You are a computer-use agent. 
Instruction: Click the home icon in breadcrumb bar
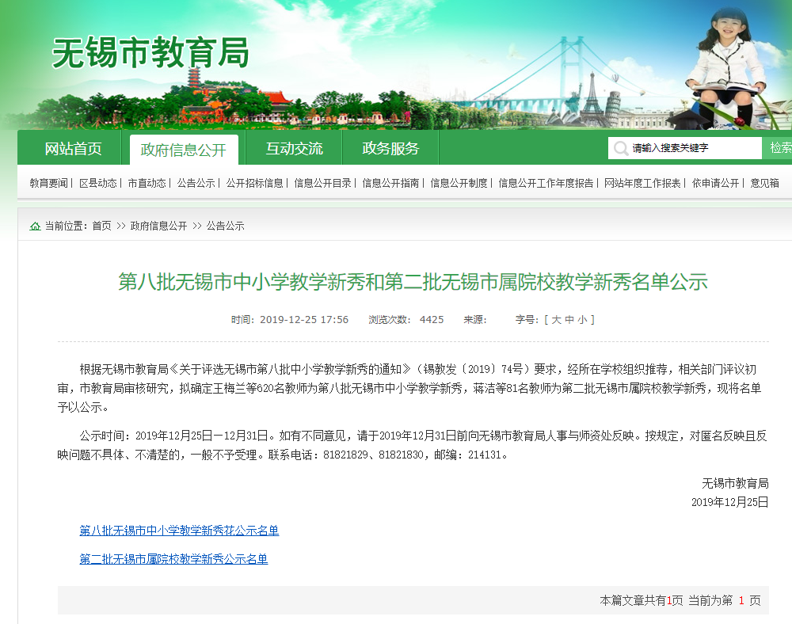35,226
